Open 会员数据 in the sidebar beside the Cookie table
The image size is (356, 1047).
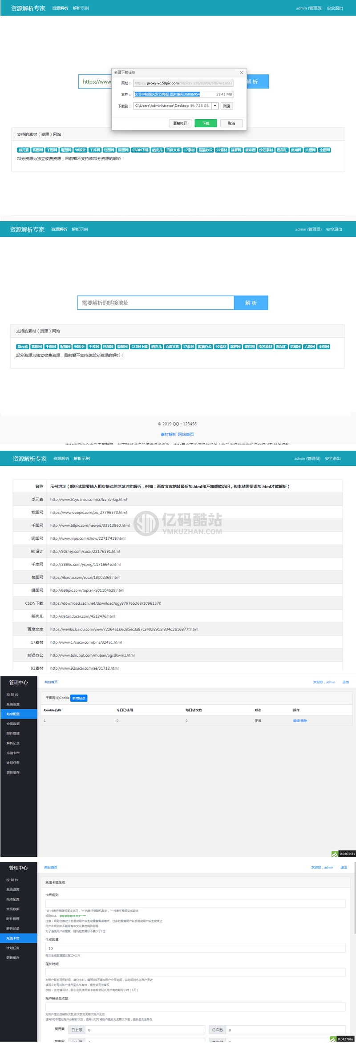13,724
